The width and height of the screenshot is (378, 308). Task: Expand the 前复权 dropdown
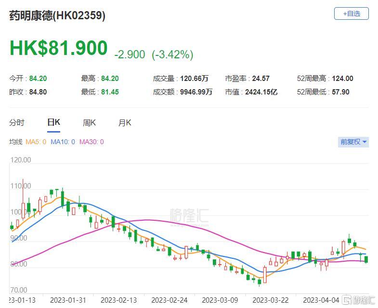coord(353,142)
